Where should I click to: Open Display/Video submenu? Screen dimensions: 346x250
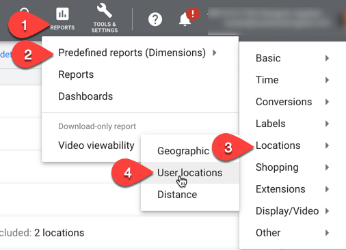(293, 211)
